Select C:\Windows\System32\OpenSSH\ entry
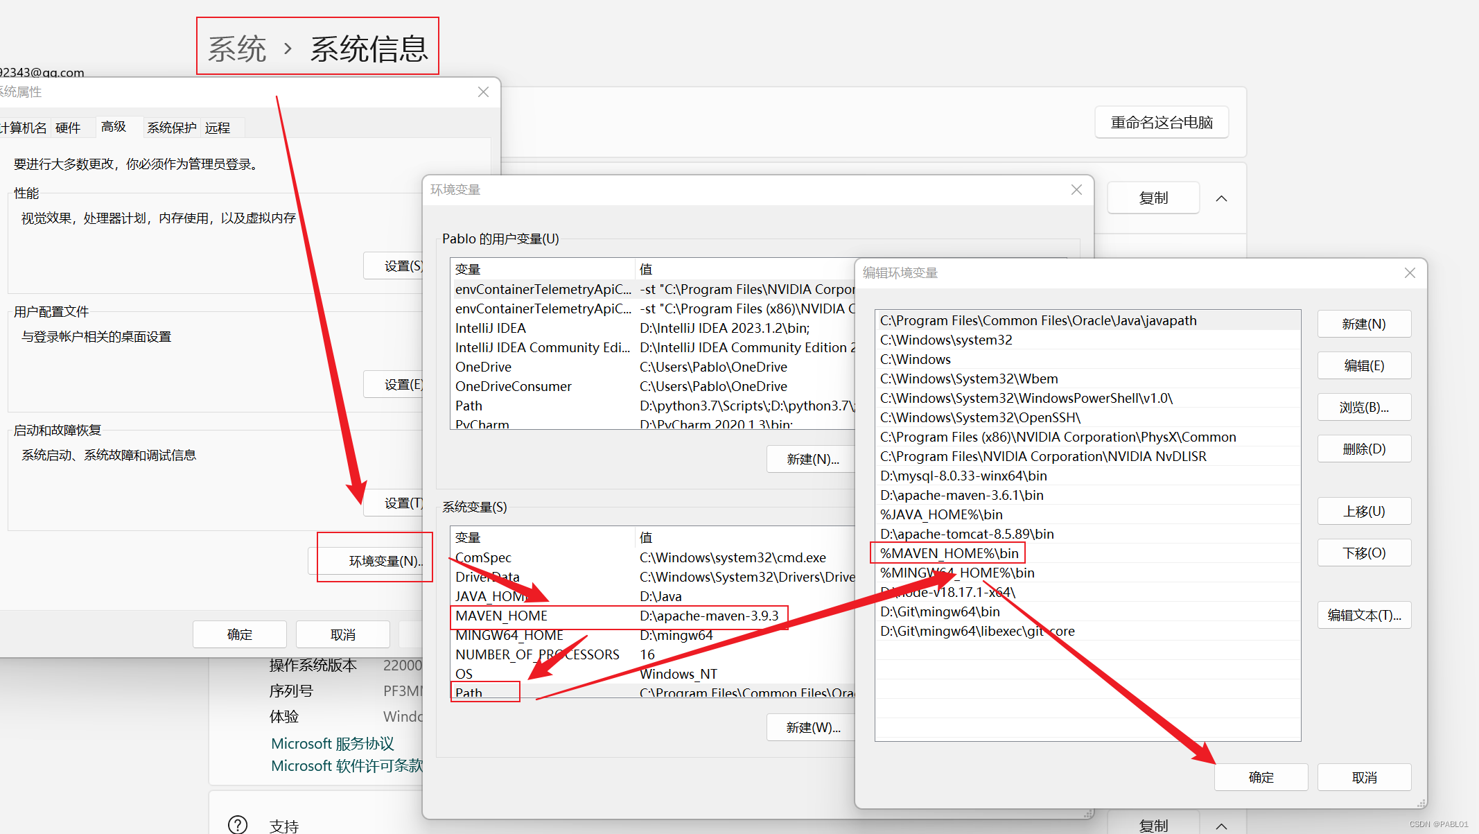Screen dimensions: 1479x834 point(1087,417)
